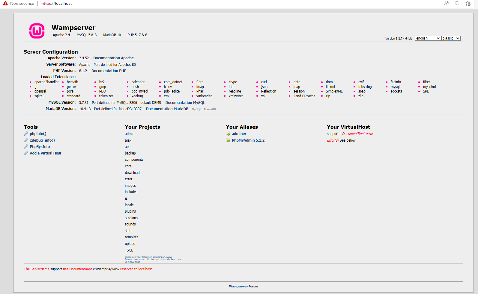Click the Error(s) See below text

coord(341,140)
